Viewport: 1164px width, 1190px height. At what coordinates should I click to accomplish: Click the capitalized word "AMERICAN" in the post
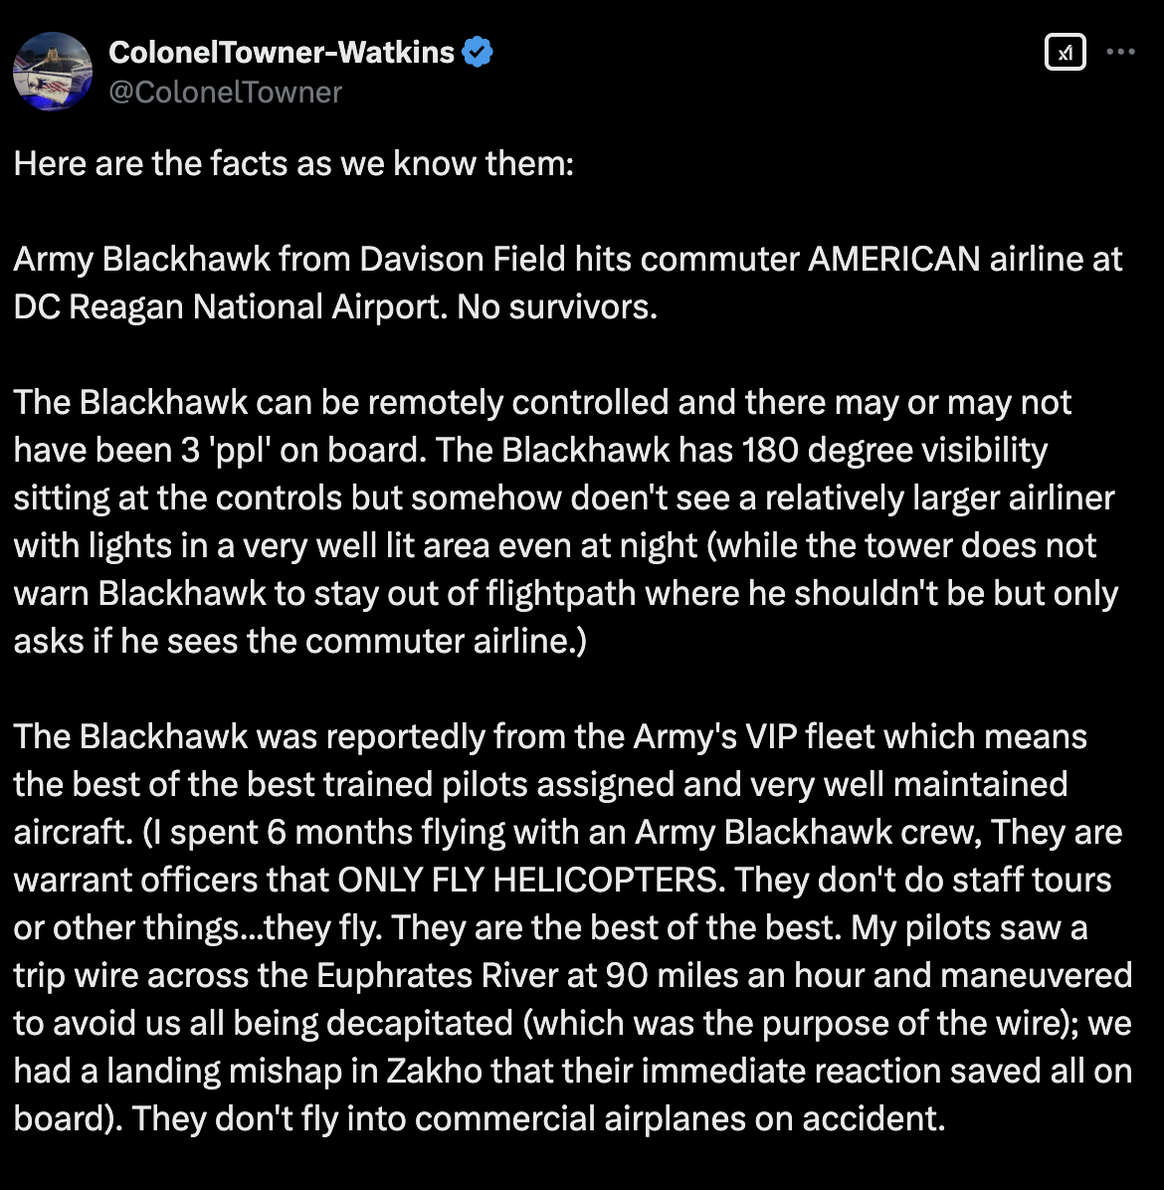click(894, 259)
